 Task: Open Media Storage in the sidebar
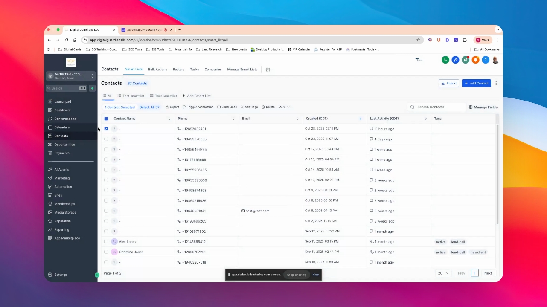pos(65,212)
